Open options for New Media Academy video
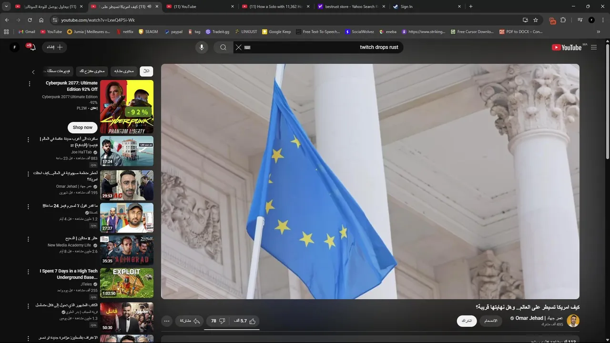Viewport: 610px width, 343px height. point(28,239)
